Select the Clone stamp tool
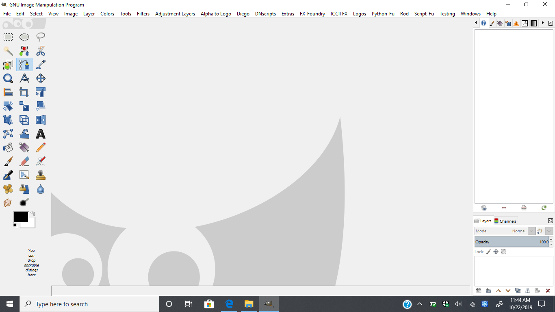The image size is (555, 312). (x=41, y=175)
